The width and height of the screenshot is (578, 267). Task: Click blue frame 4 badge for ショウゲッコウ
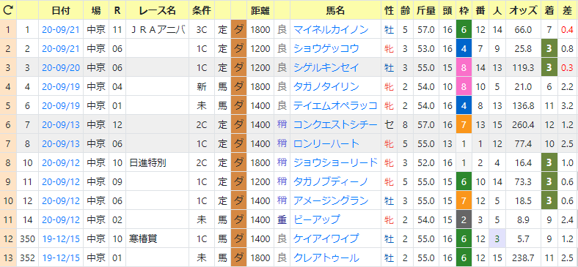pyautogui.click(x=464, y=48)
